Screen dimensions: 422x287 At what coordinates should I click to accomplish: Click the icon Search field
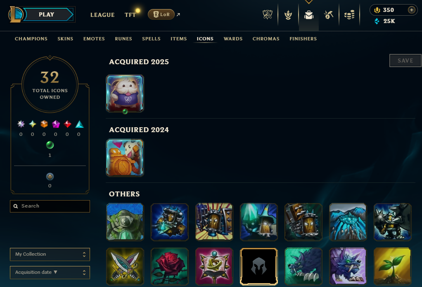tap(50, 206)
